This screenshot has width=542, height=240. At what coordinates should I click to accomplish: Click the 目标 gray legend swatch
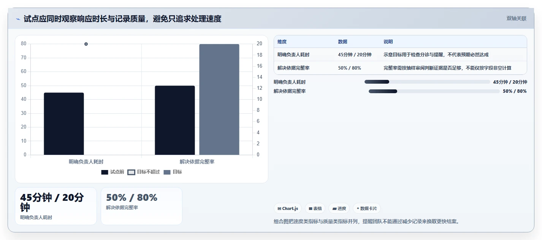pos(167,172)
